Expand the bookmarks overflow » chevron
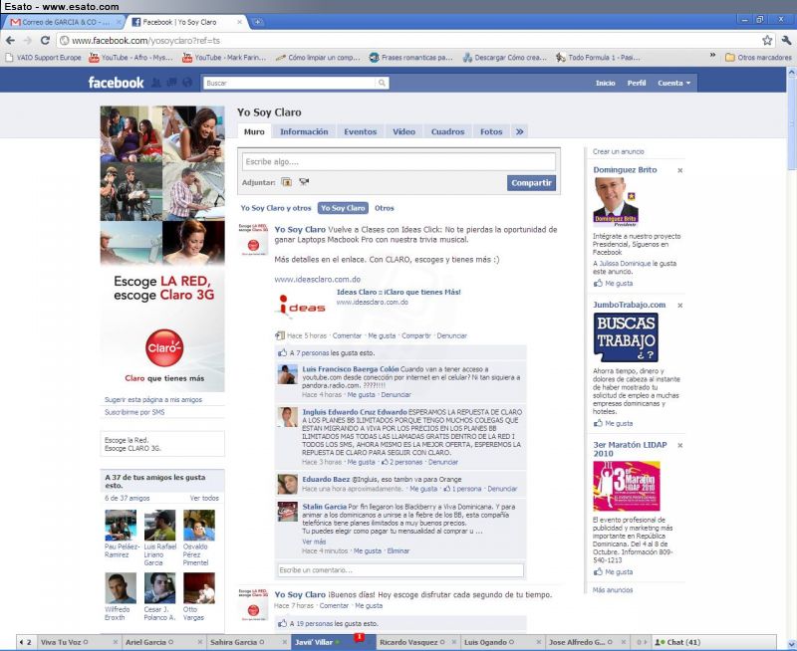 pyautogui.click(x=712, y=56)
